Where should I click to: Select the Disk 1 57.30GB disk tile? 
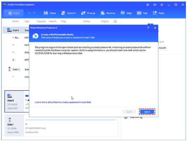pos(14,125)
